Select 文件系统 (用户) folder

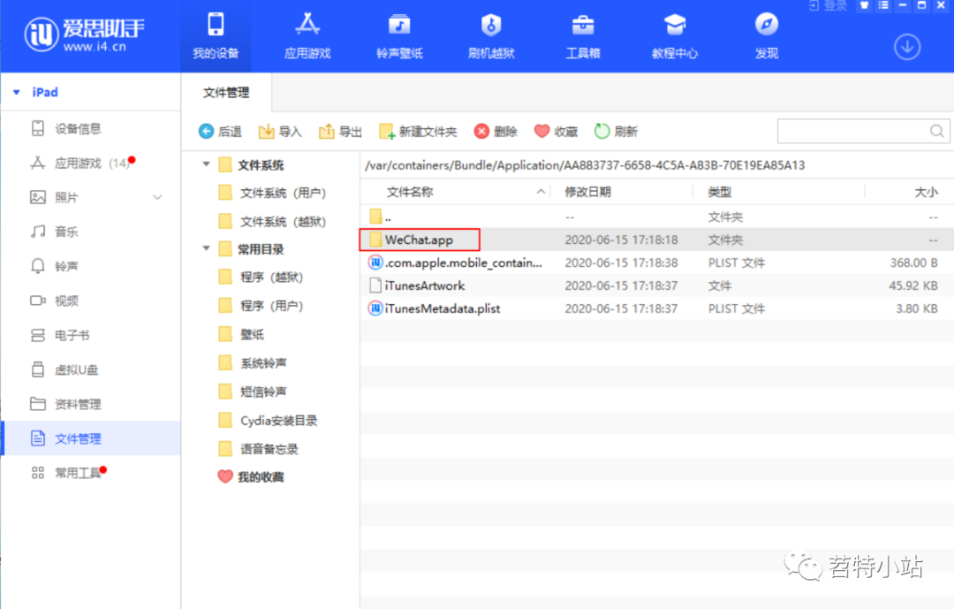[273, 193]
